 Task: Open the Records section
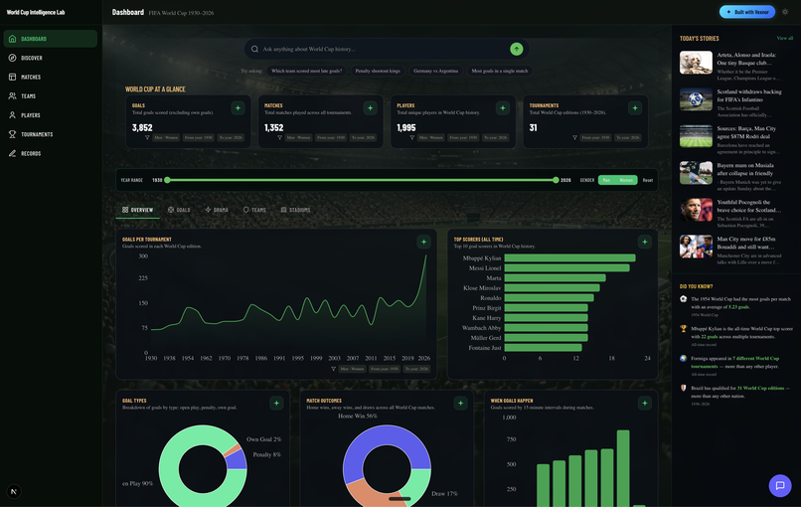(x=50, y=153)
